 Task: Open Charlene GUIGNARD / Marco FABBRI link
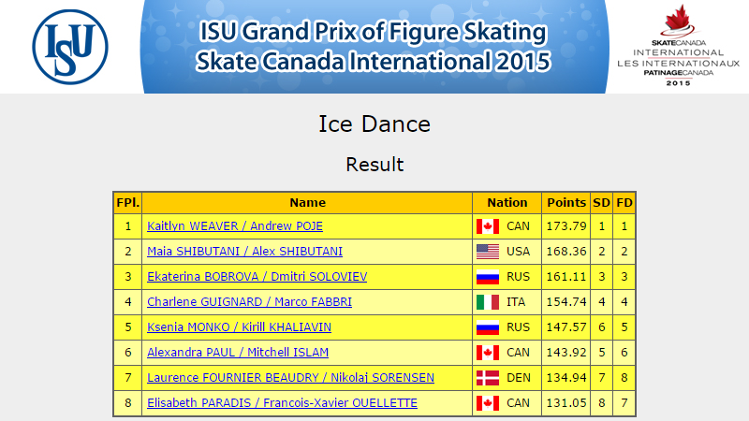[x=249, y=302]
